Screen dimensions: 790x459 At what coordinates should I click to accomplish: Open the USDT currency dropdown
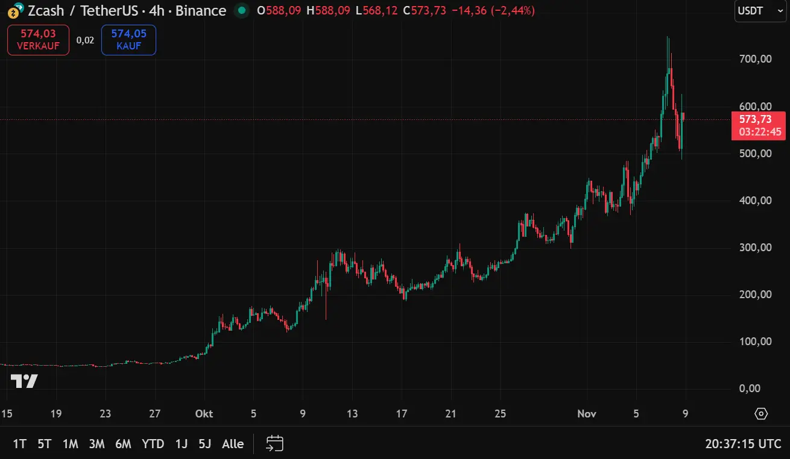click(x=760, y=11)
